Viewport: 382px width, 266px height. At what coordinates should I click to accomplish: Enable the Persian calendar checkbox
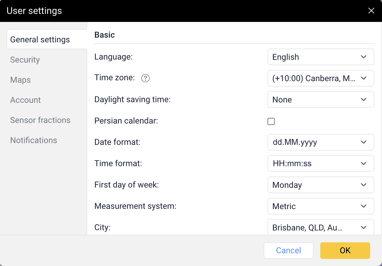[x=271, y=121]
